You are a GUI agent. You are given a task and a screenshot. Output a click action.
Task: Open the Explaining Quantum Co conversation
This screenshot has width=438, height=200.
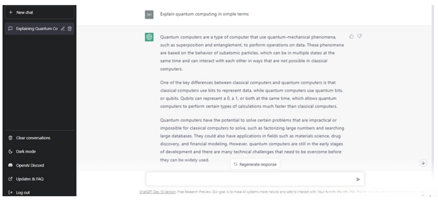click(x=32, y=29)
